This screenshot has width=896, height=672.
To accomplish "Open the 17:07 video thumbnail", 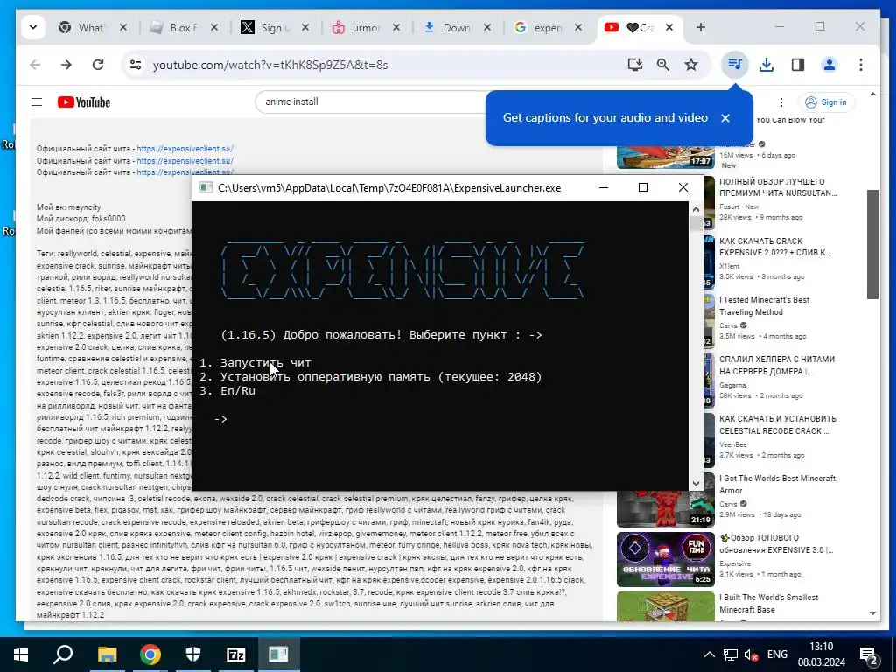I will point(666,157).
